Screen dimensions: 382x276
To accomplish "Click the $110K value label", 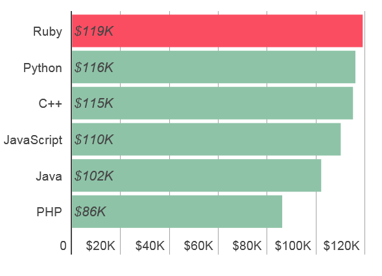I will coord(94,140).
